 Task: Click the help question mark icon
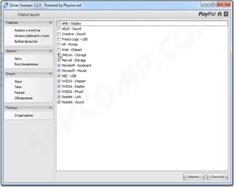226,14
